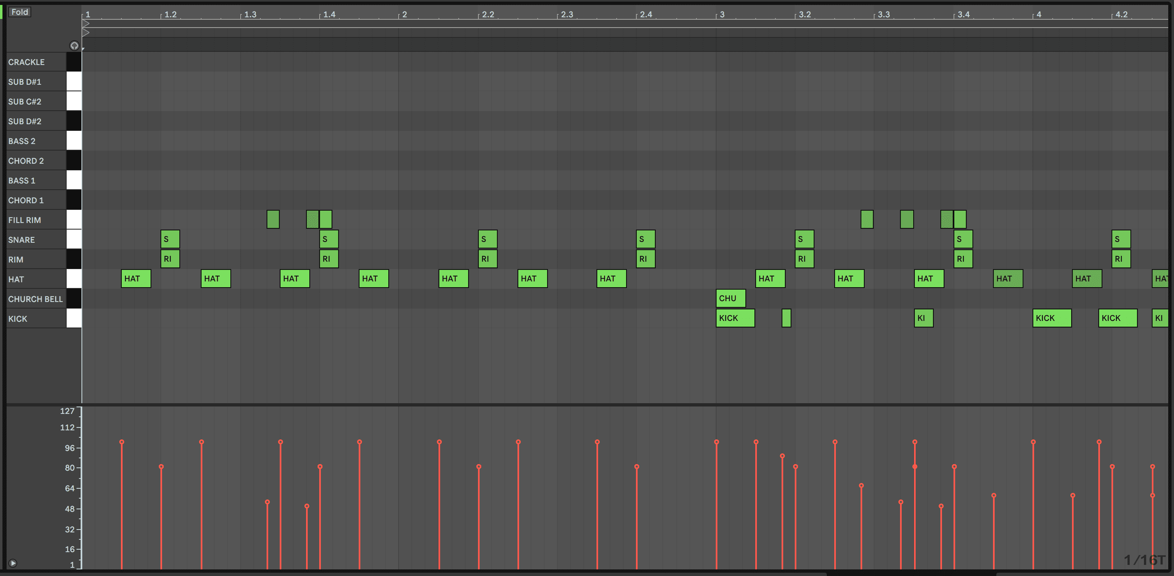Select the first KICK note at bar 3

[735, 318]
